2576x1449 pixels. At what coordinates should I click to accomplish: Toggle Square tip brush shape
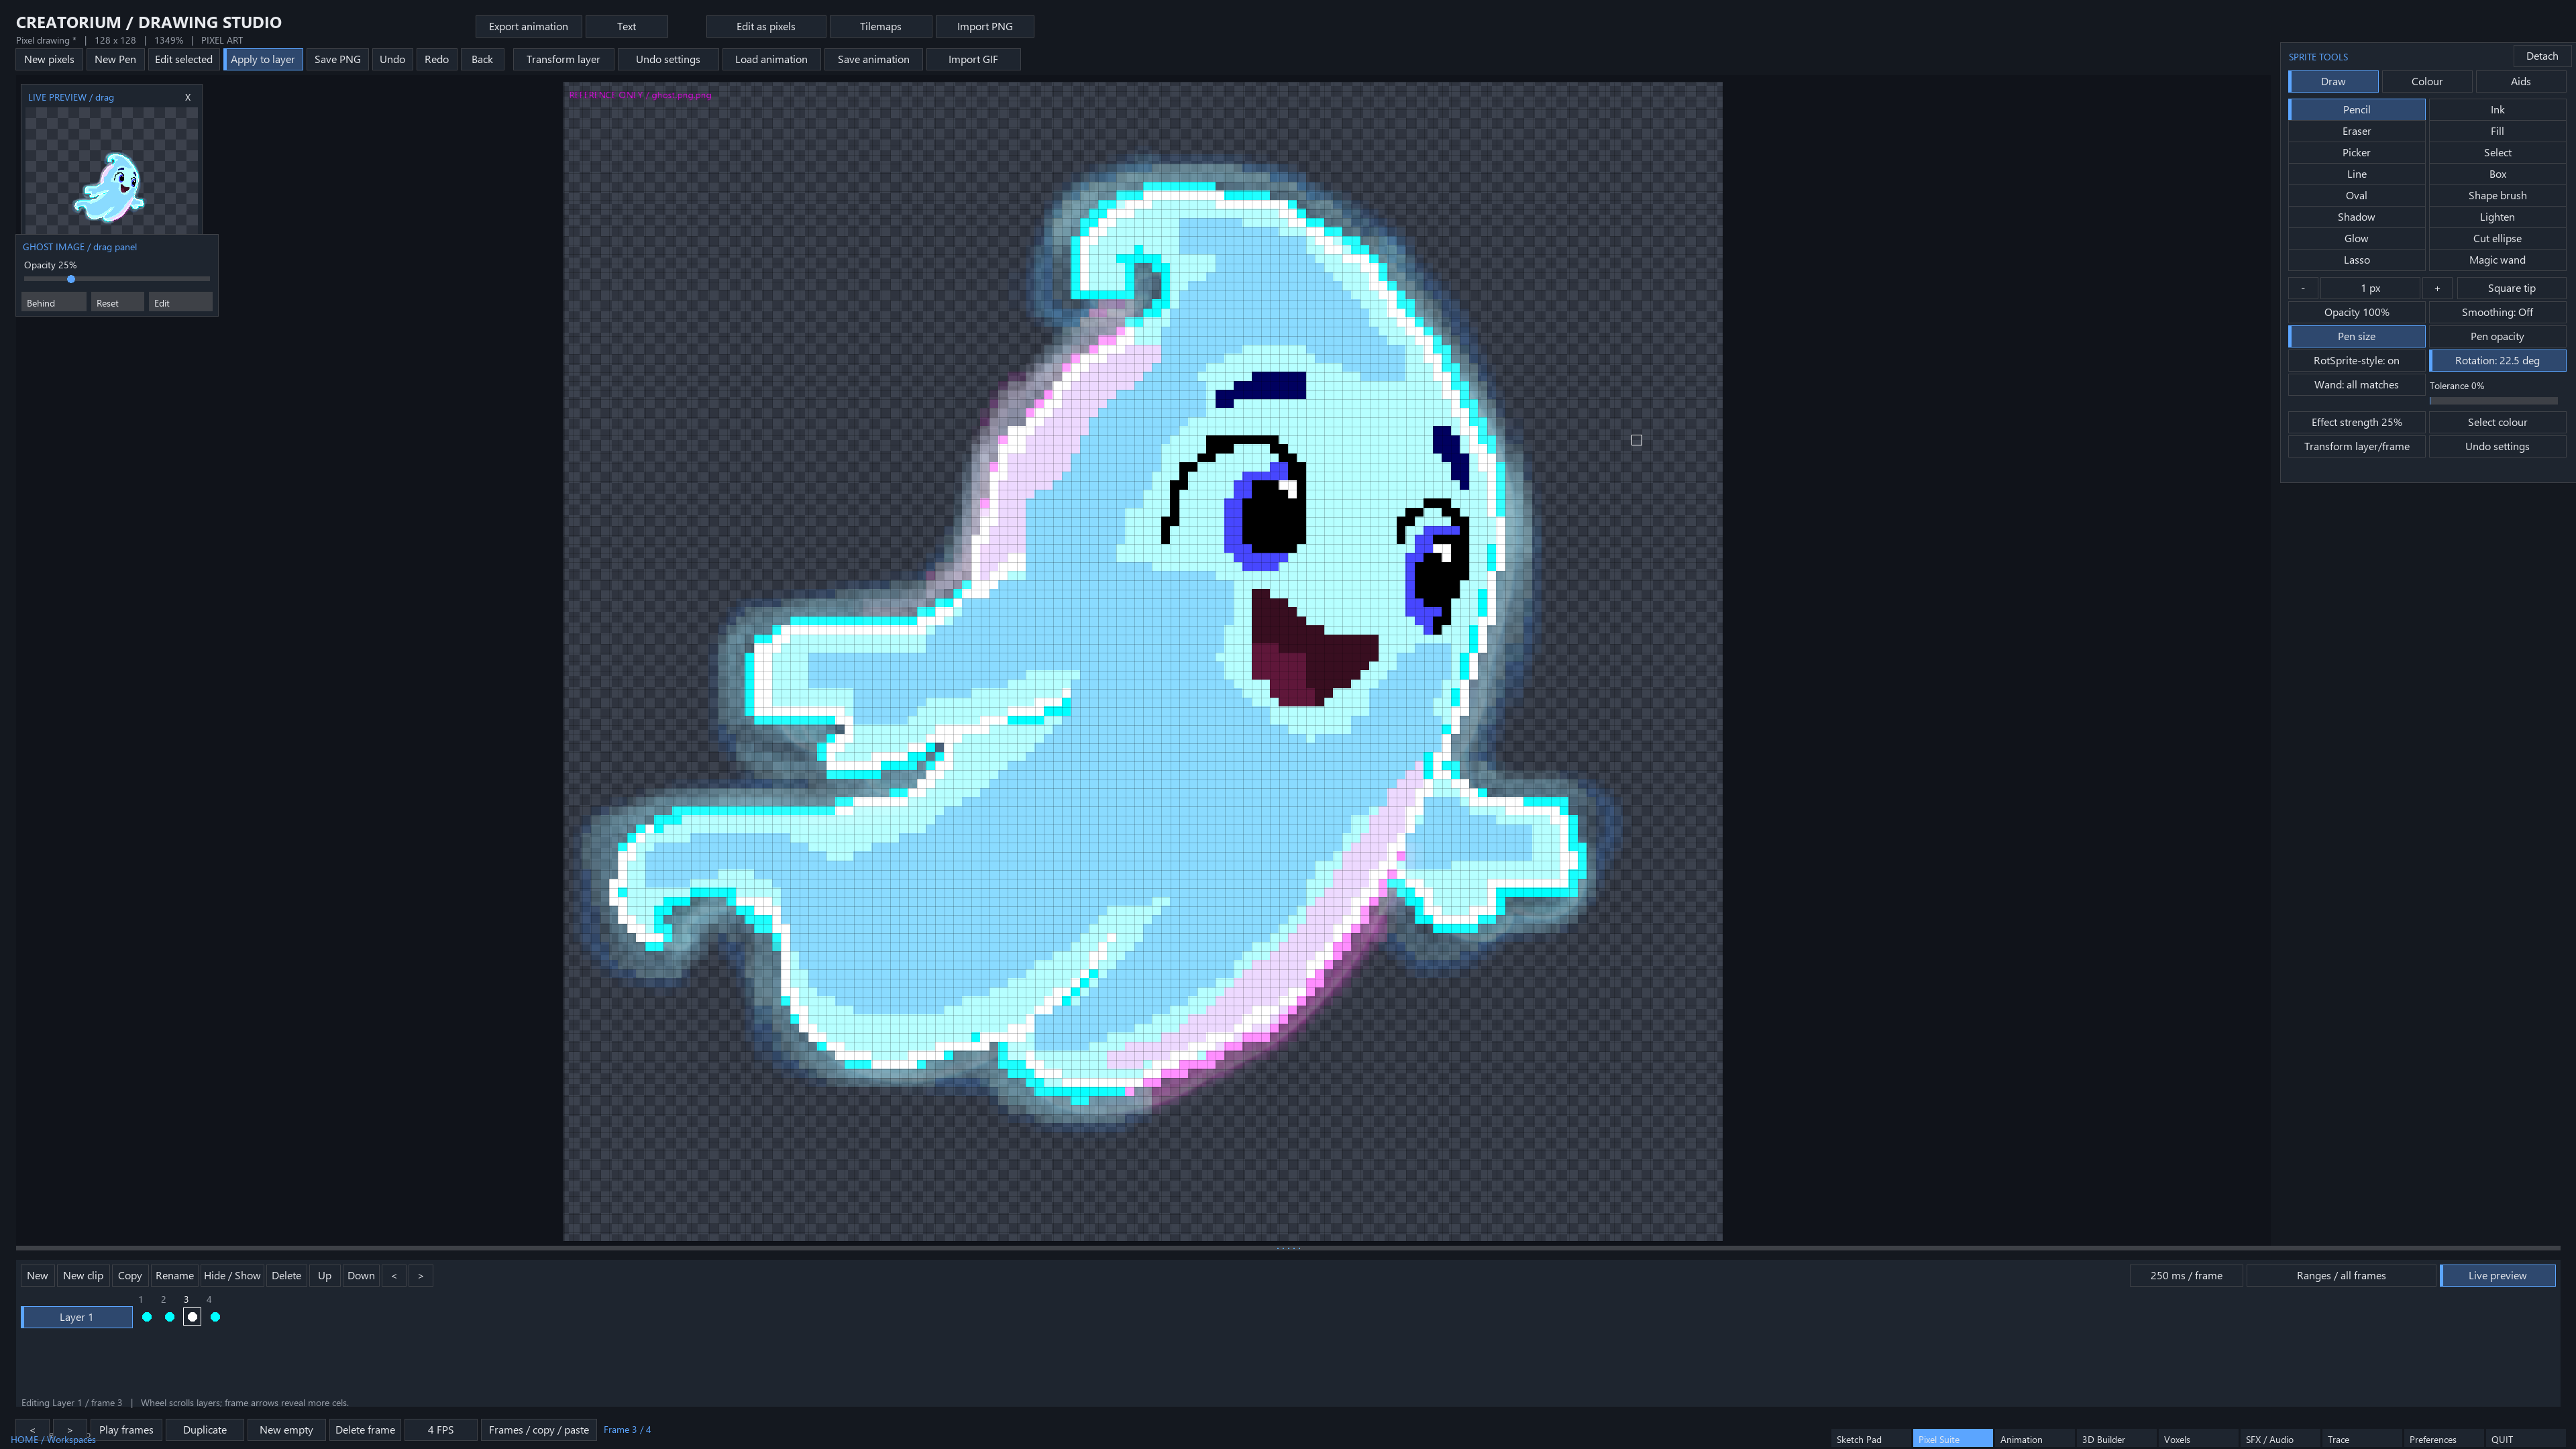(x=2511, y=288)
